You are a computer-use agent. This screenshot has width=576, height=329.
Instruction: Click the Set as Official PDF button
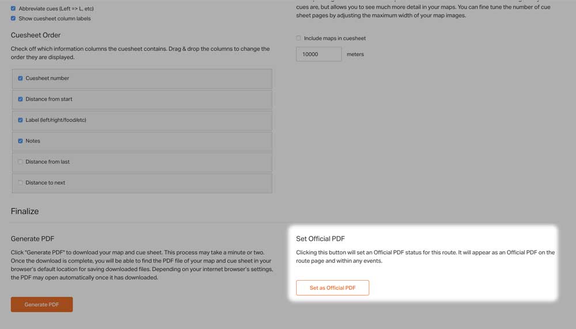(332, 288)
